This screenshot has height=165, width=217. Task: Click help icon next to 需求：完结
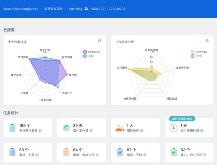(x=145, y=155)
